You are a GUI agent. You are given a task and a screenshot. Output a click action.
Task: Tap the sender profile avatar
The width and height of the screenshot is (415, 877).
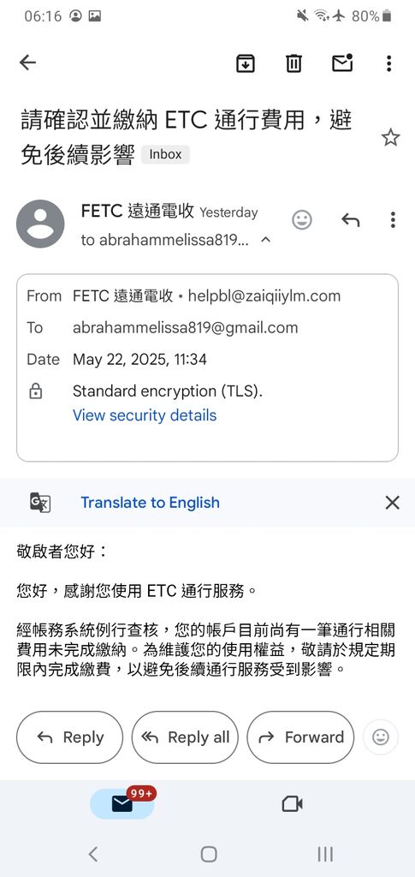click(40, 224)
